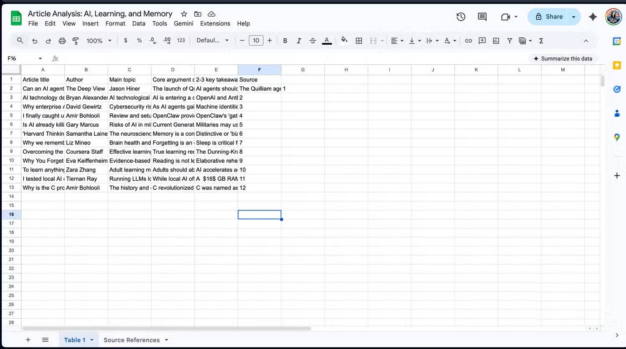Toggle strikethrough formatting
This screenshot has width=626, height=349.
point(313,40)
